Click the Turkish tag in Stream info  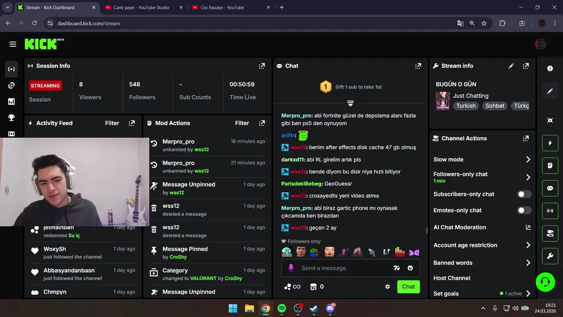point(466,106)
